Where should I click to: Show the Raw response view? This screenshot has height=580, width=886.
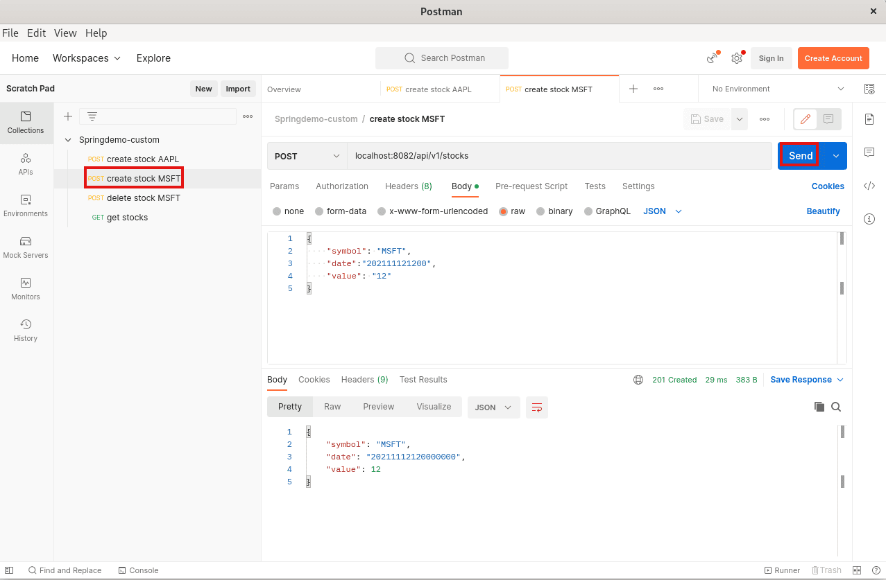tap(332, 407)
